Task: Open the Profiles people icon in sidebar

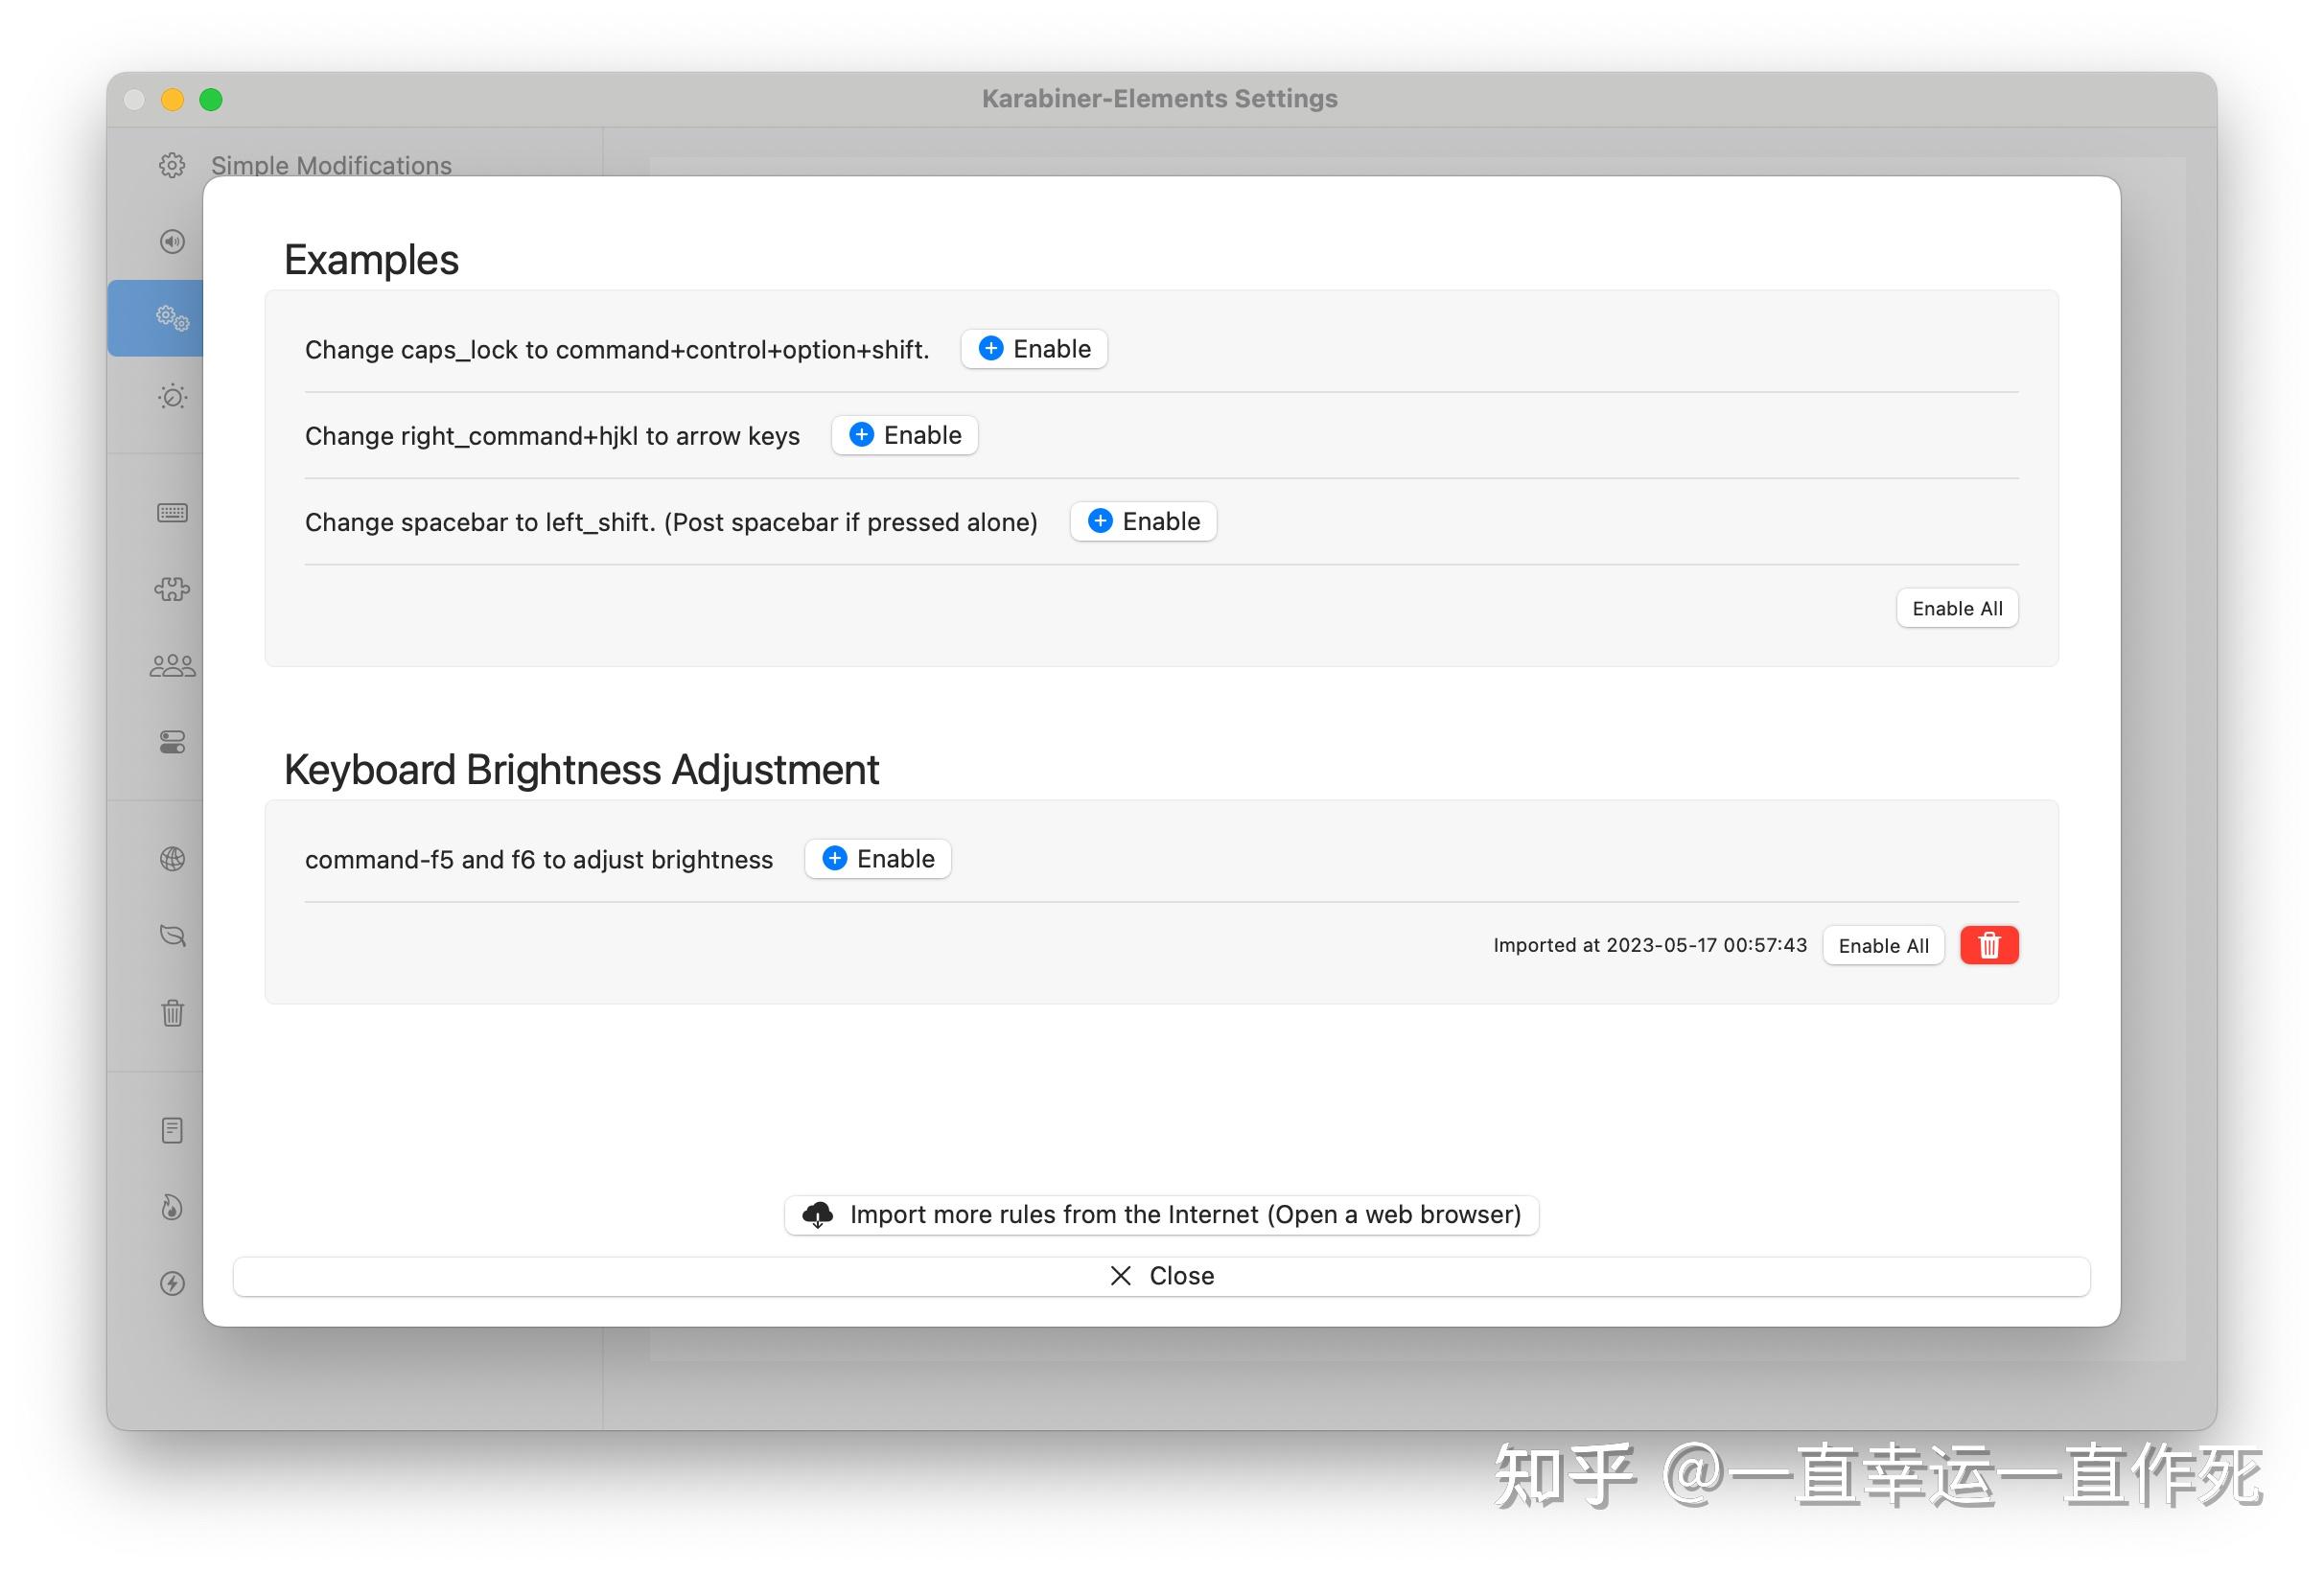Action: [172, 666]
